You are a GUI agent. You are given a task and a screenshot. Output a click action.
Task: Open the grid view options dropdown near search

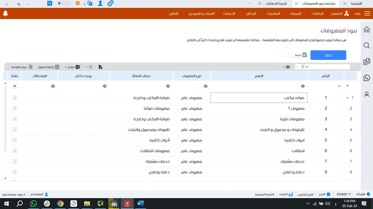click(284, 67)
